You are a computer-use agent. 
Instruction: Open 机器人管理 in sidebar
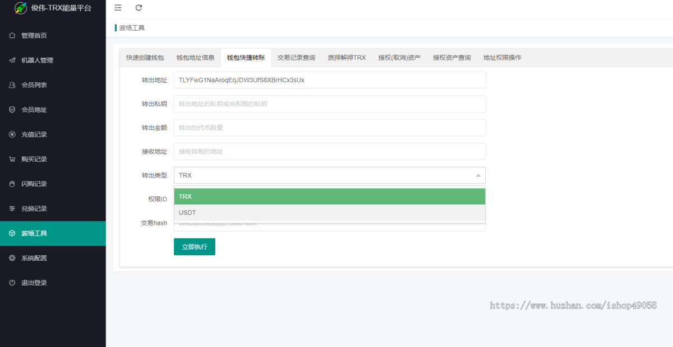tap(53, 60)
